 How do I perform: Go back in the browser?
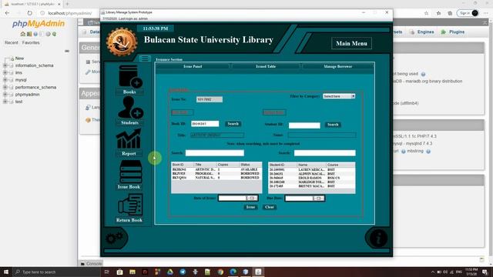7,13
